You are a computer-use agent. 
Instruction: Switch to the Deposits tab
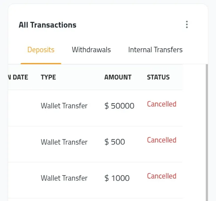pos(41,50)
